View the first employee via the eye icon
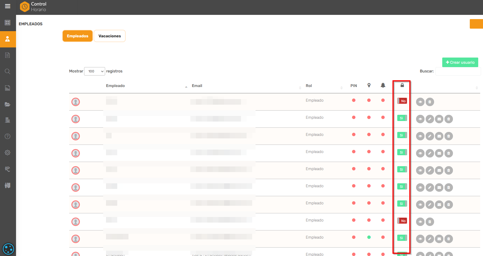The image size is (483, 256). (420, 102)
